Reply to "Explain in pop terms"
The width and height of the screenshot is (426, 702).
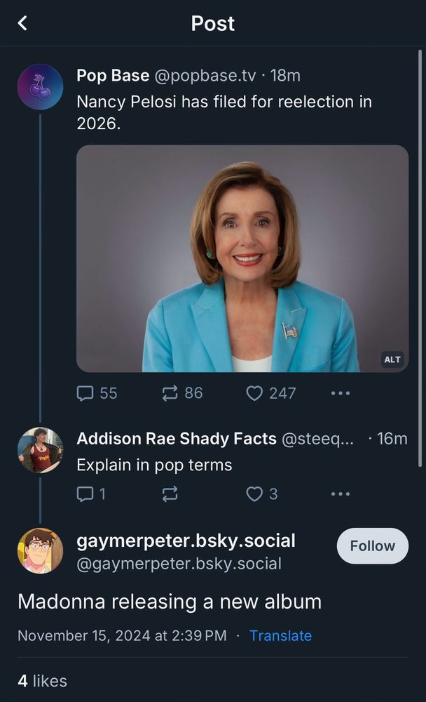coord(85,494)
